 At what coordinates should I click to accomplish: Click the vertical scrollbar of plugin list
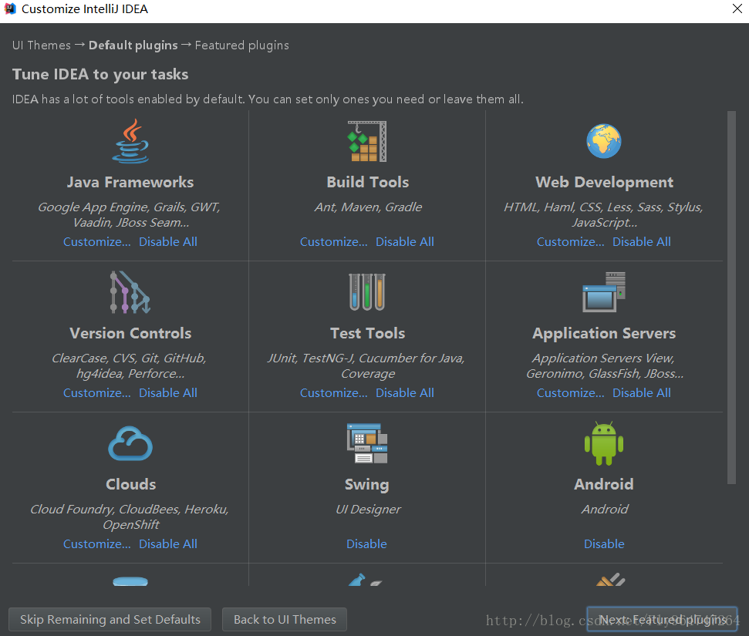point(731,298)
